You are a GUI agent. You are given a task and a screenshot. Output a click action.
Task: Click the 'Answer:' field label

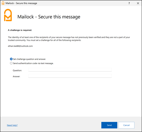(x=16, y=76)
